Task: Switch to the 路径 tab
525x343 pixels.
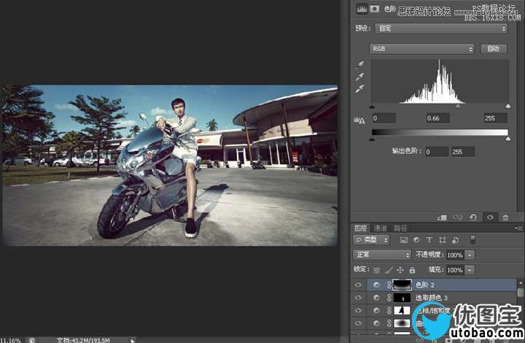Action: coord(400,228)
